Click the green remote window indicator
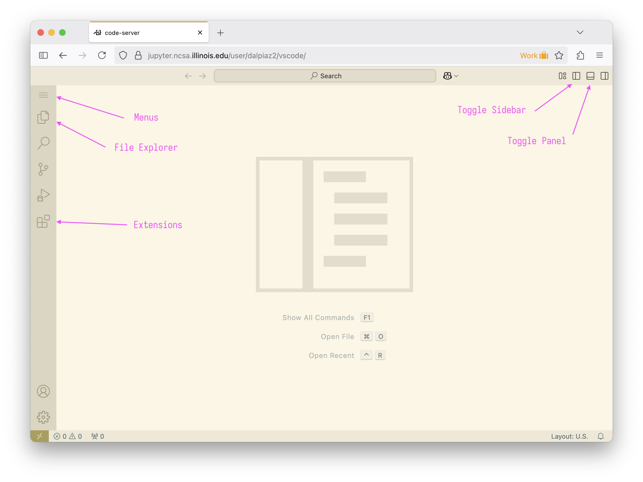Image resolution: width=643 pixels, height=482 pixels. tap(40, 436)
